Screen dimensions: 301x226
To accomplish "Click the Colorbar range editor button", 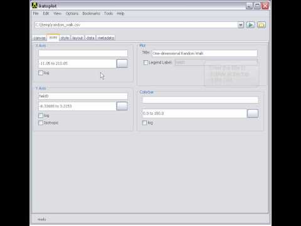I will click(x=253, y=114).
